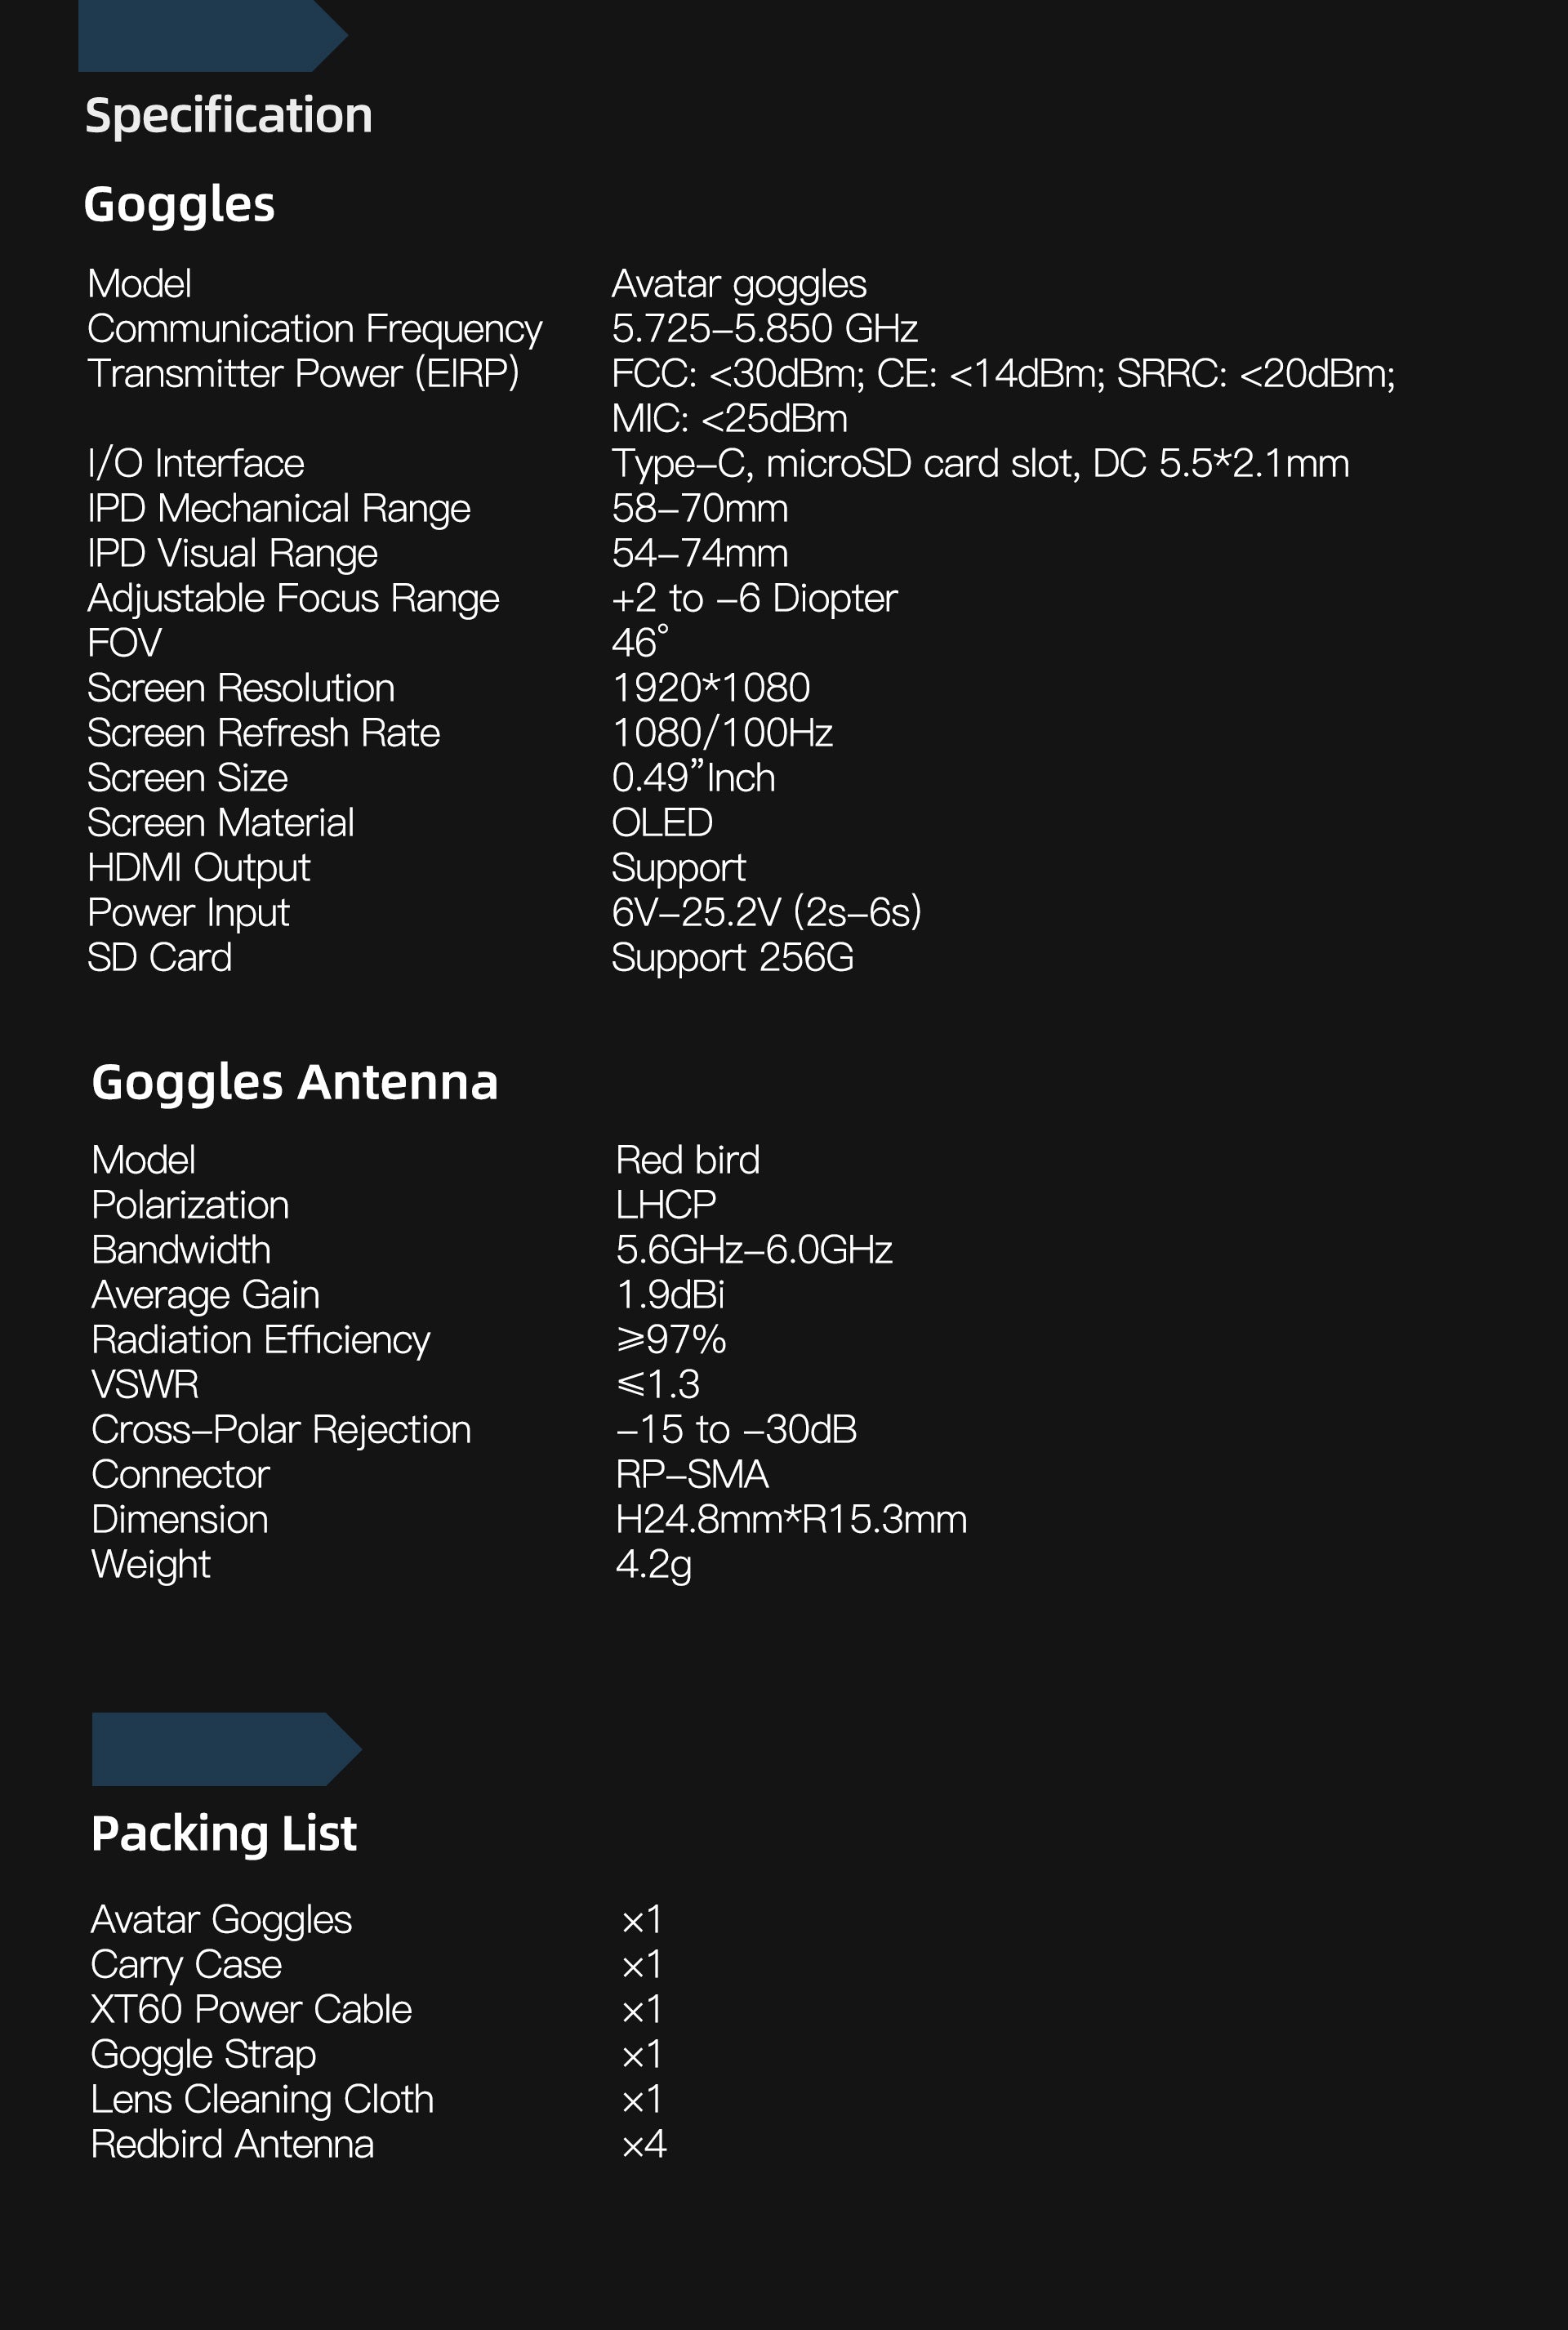
Task: Click the Goggles Antenna section heading
Action: [295, 1083]
